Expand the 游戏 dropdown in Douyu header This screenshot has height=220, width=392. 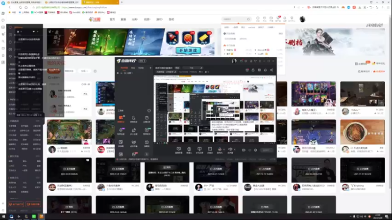pos(159,19)
